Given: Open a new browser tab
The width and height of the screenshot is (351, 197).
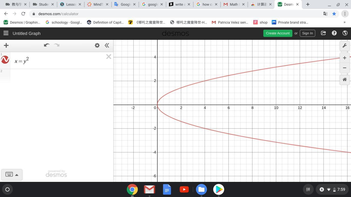Looking at the screenshot, I should point(308,4).
